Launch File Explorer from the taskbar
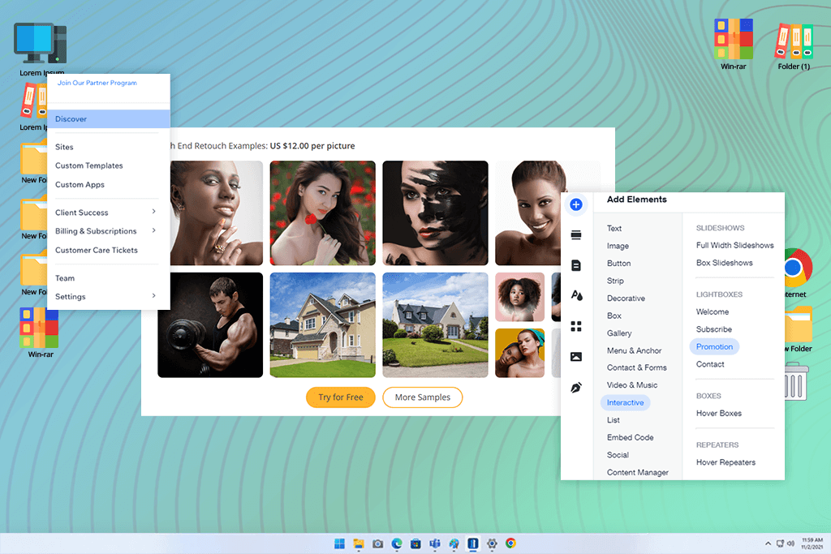This screenshot has height=554, width=831. 359,543
